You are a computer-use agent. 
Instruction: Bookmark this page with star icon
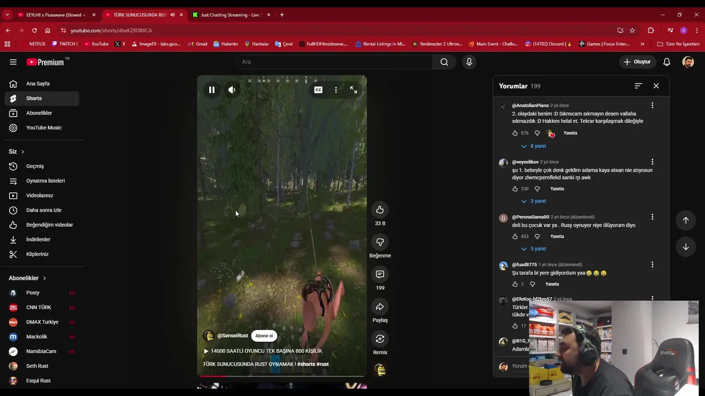pos(632,30)
